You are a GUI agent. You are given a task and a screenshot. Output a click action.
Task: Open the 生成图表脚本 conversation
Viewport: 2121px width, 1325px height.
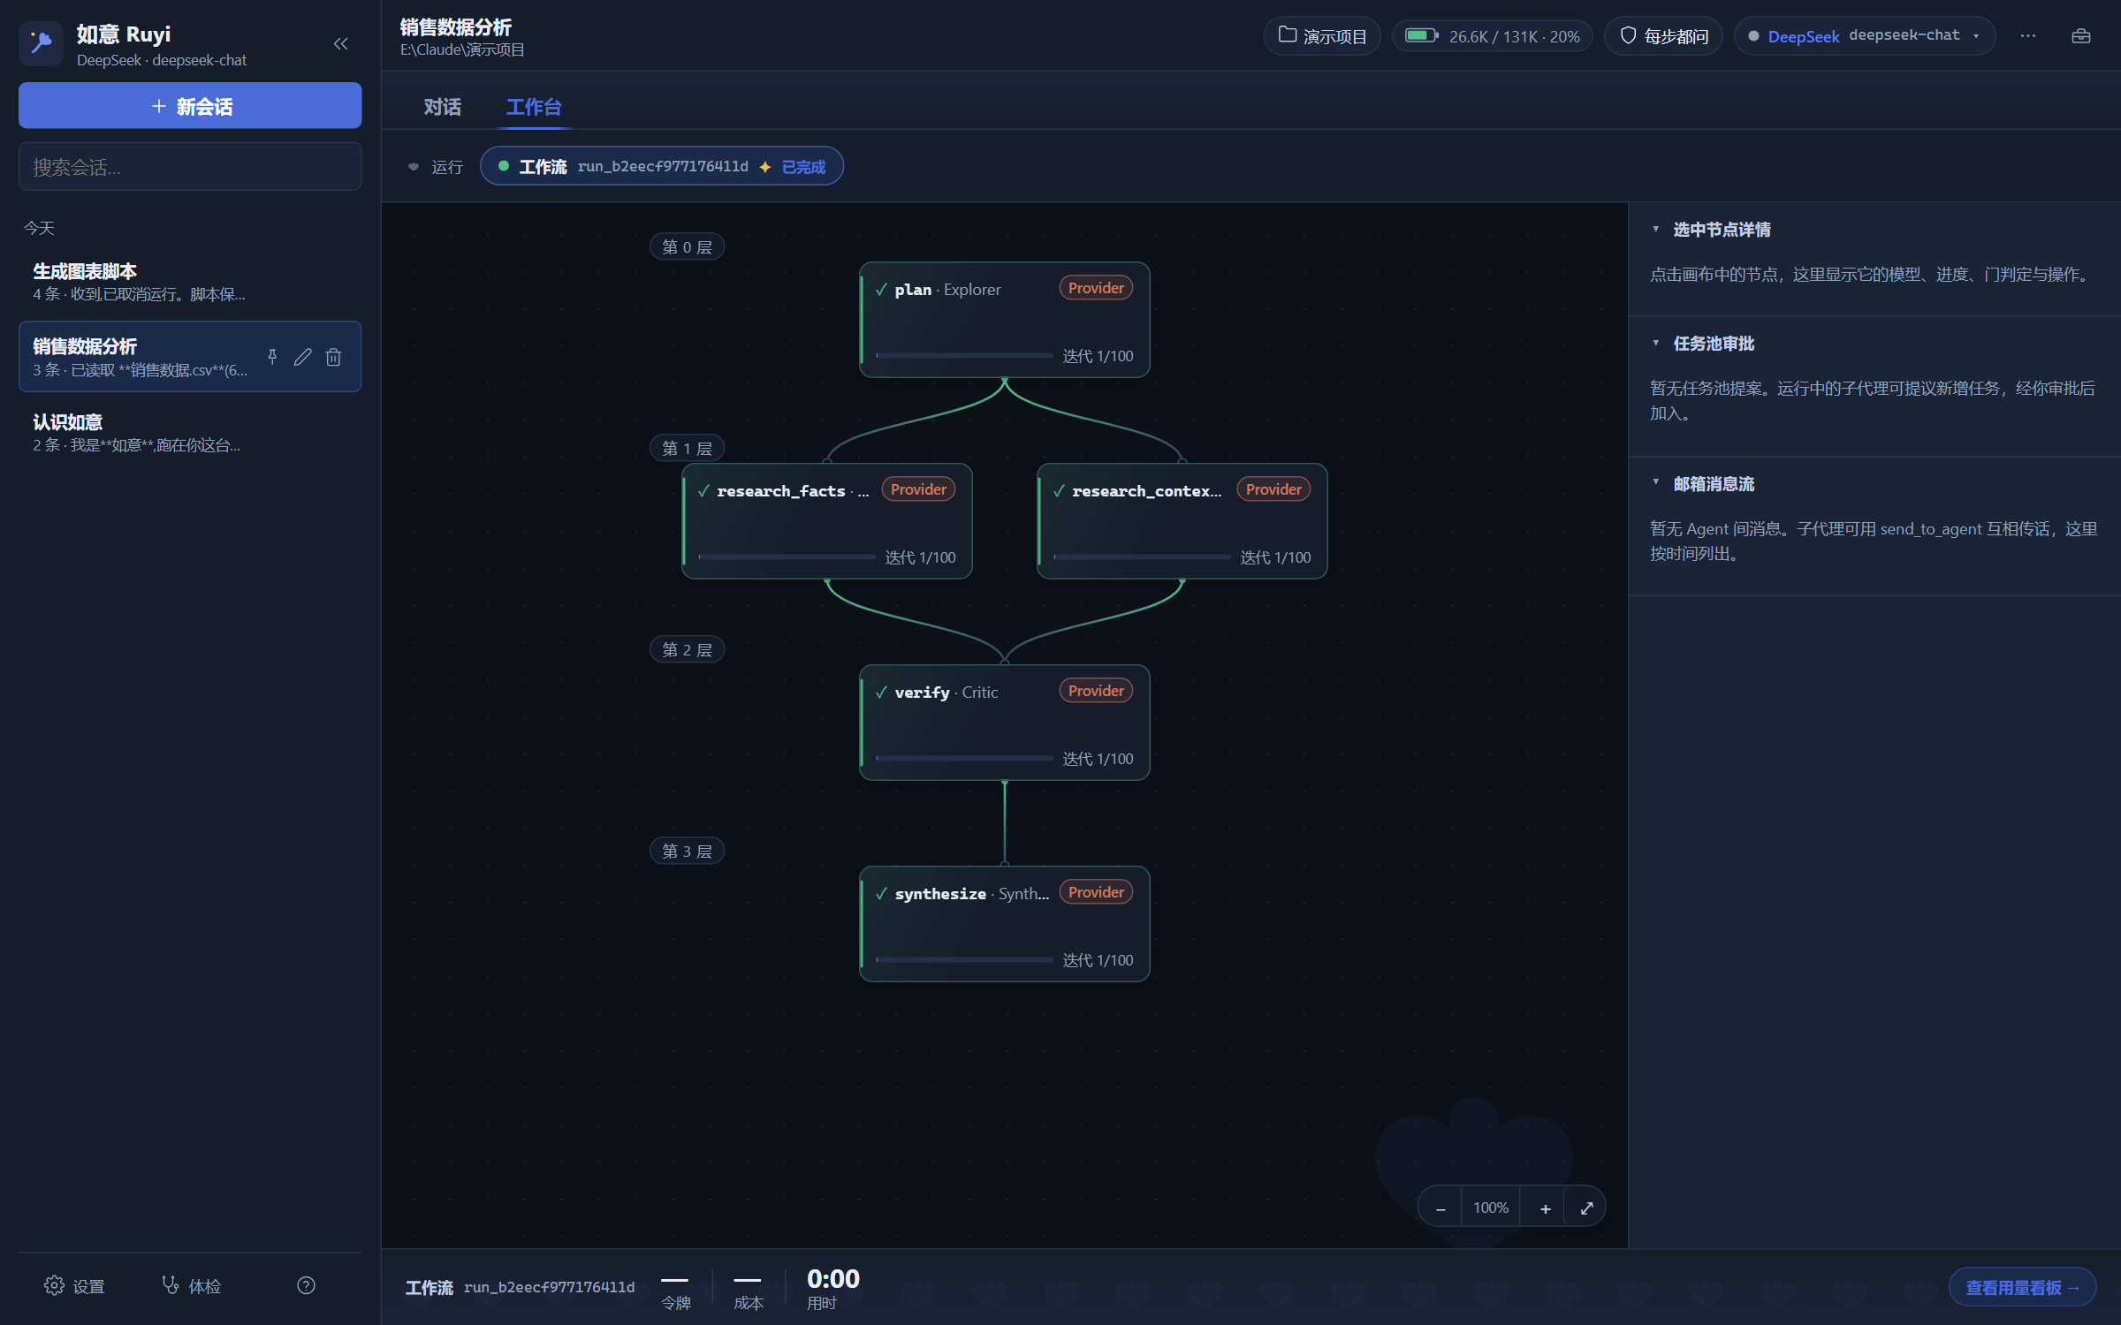(190, 282)
